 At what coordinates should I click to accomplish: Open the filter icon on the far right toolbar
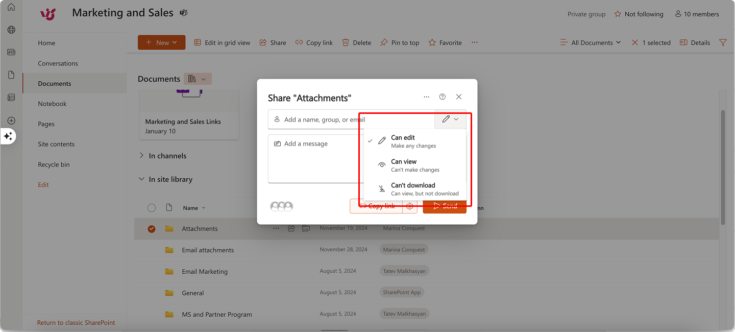click(723, 42)
